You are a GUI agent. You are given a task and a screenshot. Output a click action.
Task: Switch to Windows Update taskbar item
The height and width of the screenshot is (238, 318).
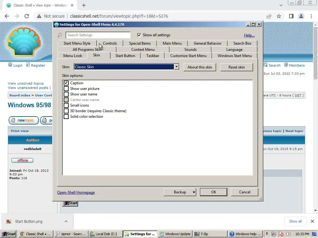(175, 234)
